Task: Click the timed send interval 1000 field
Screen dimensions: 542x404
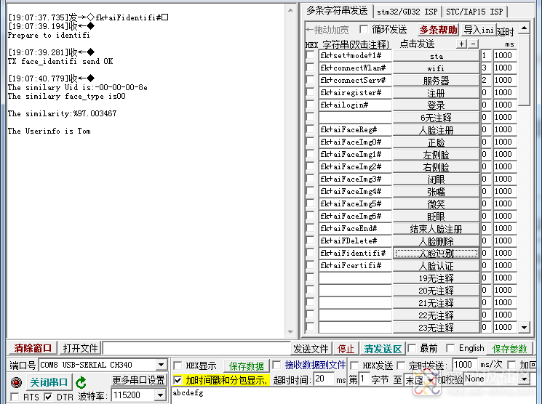Action: point(463,365)
